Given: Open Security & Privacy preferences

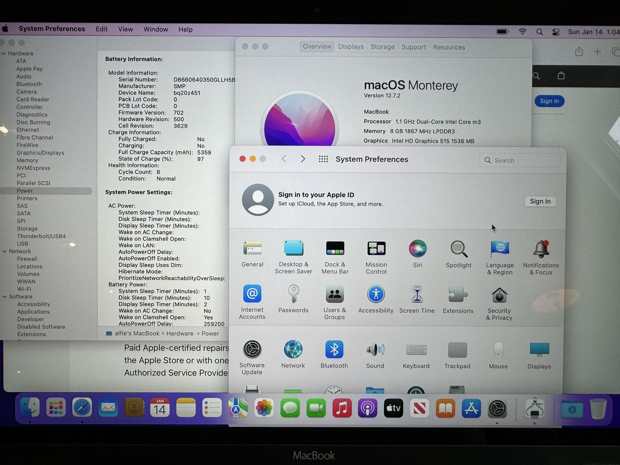Looking at the screenshot, I should 499,303.
